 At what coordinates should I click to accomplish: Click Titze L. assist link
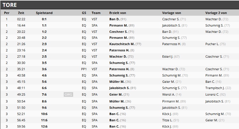[168, 120]
